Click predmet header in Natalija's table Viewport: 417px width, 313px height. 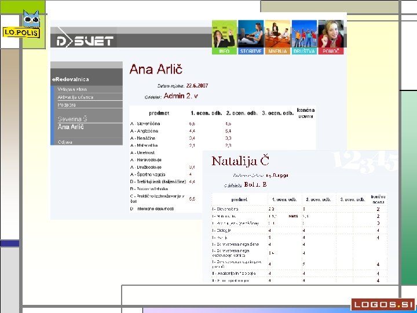[x=239, y=199]
